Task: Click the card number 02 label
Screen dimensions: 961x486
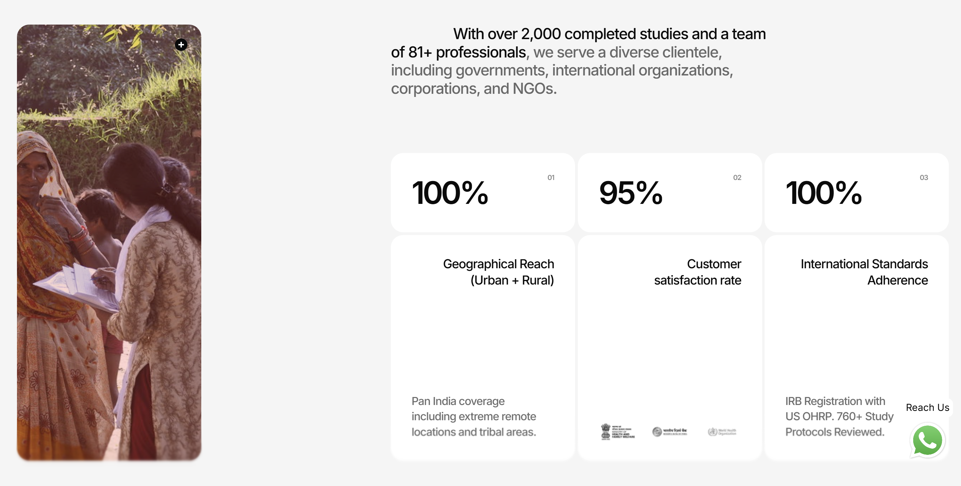Action: point(737,178)
